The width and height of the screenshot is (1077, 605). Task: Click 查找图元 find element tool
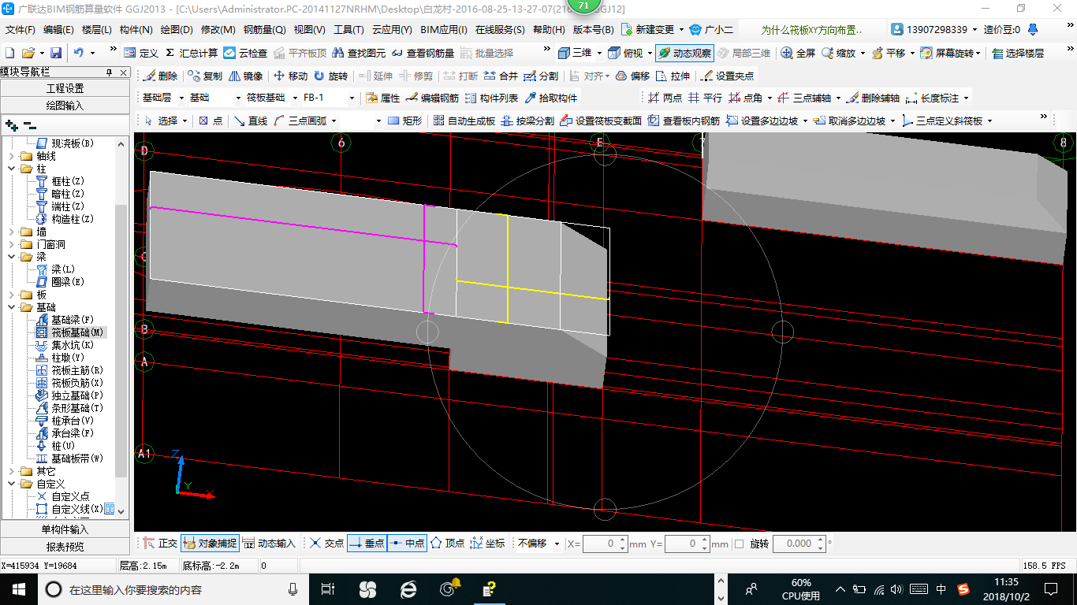click(360, 53)
